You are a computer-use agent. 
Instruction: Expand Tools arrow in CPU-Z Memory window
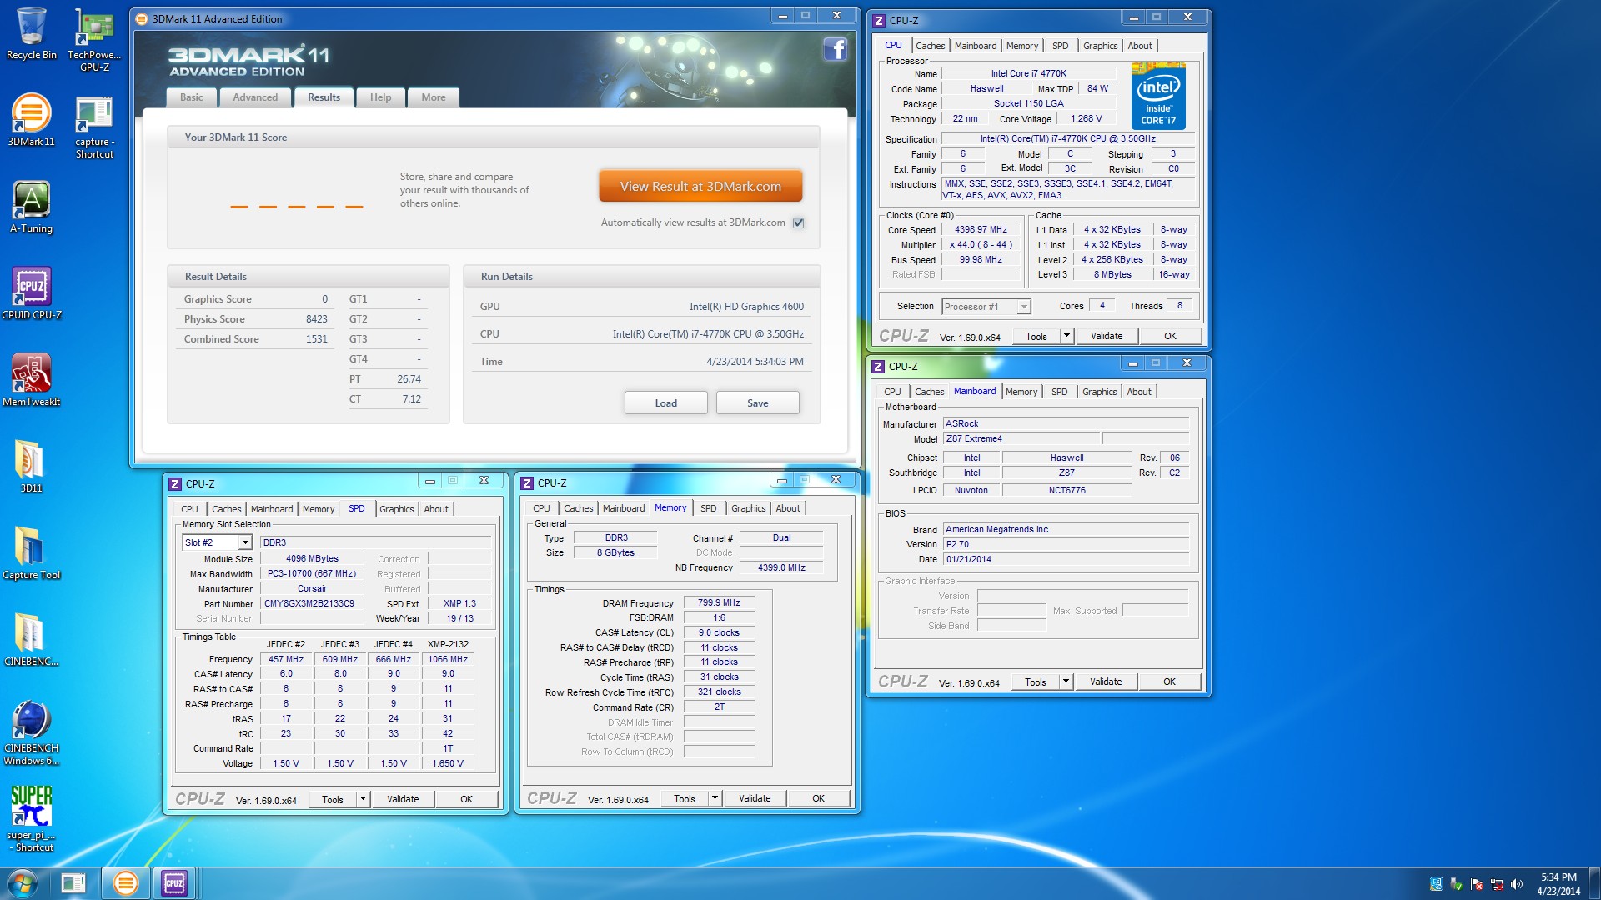click(x=714, y=798)
